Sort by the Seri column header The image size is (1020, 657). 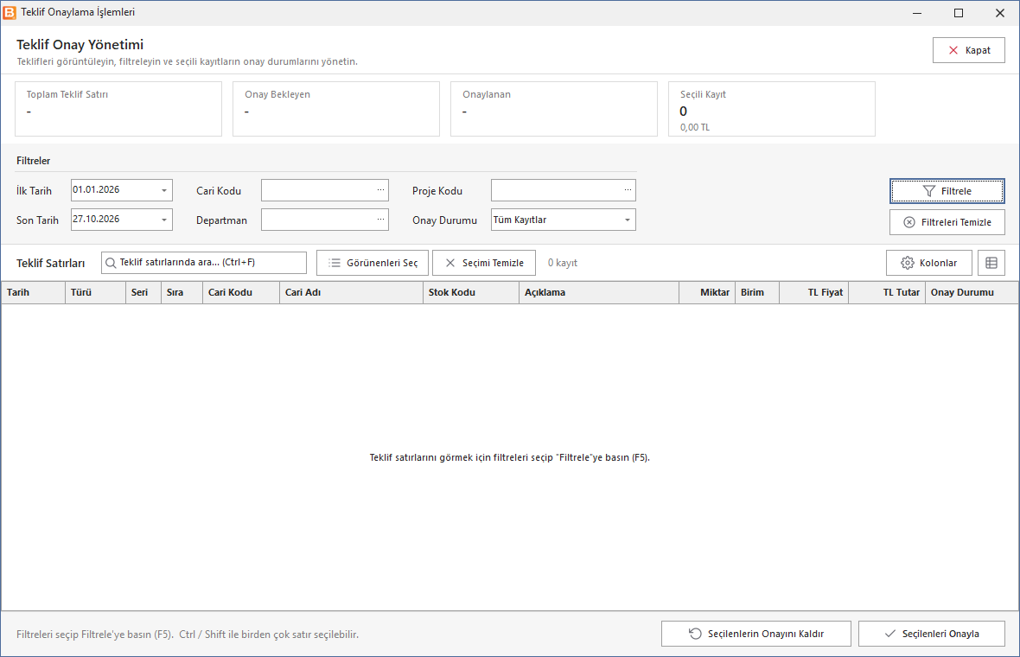[x=143, y=293]
